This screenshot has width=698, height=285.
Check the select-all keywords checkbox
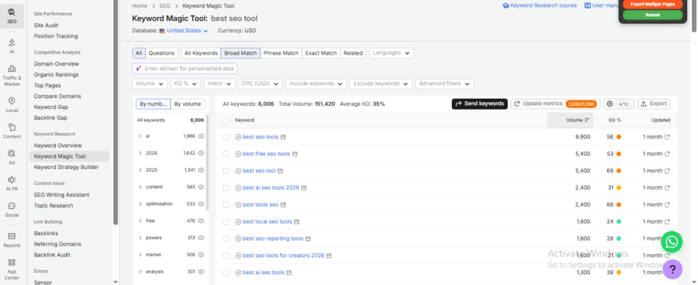(x=226, y=120)
